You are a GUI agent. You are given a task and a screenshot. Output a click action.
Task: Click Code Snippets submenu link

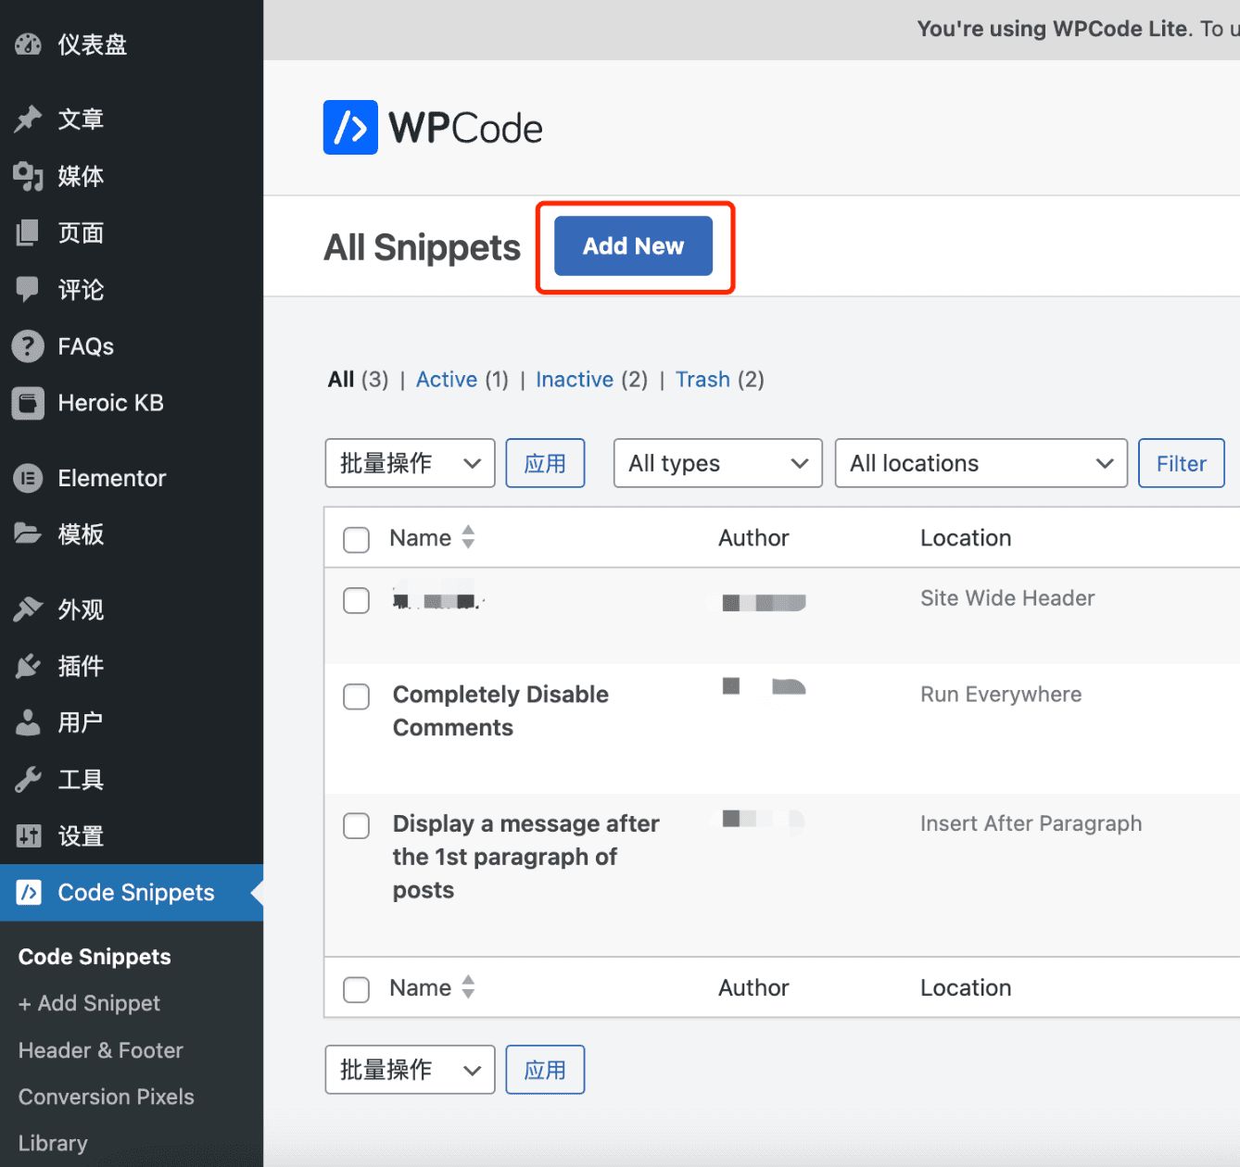pyautogui.click(x=95, y=957)
